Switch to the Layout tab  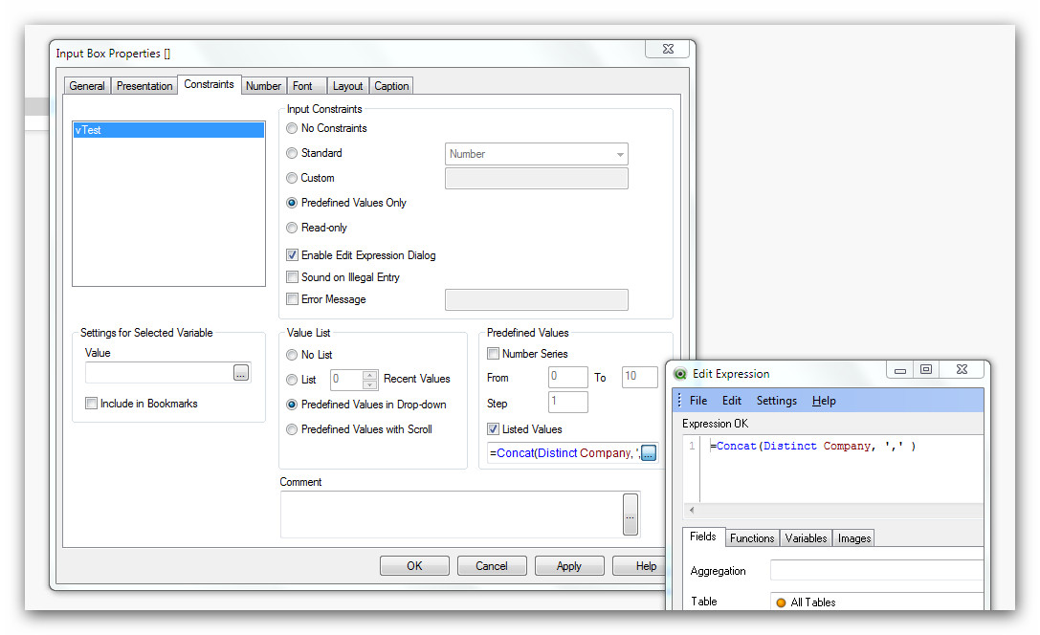347,86
